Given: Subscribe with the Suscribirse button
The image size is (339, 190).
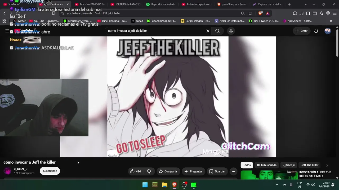Looking at the screenshot, I should (x=50, y=171).
